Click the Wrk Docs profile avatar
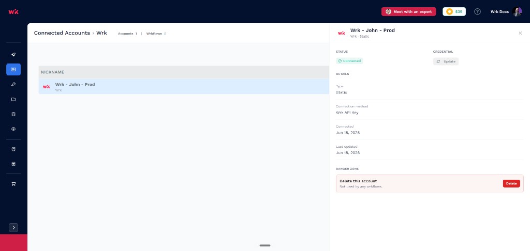The width and height of the screenshot is (530, 251). tap(517, 11)
